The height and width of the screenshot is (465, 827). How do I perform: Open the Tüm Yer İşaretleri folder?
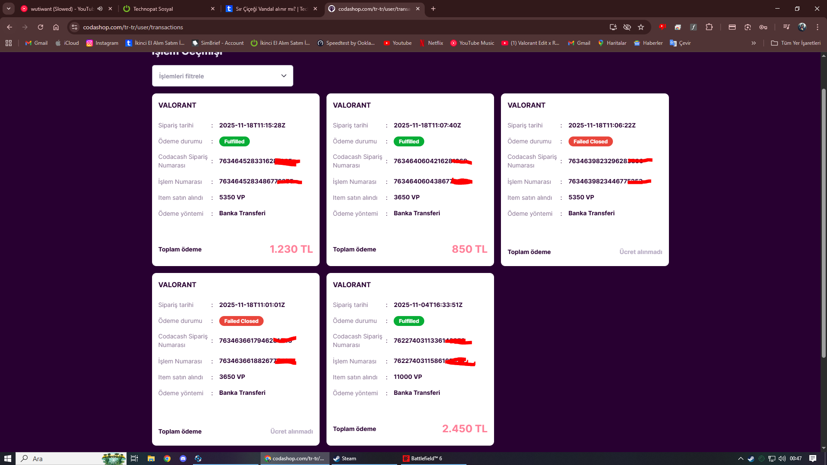point(796,43)
